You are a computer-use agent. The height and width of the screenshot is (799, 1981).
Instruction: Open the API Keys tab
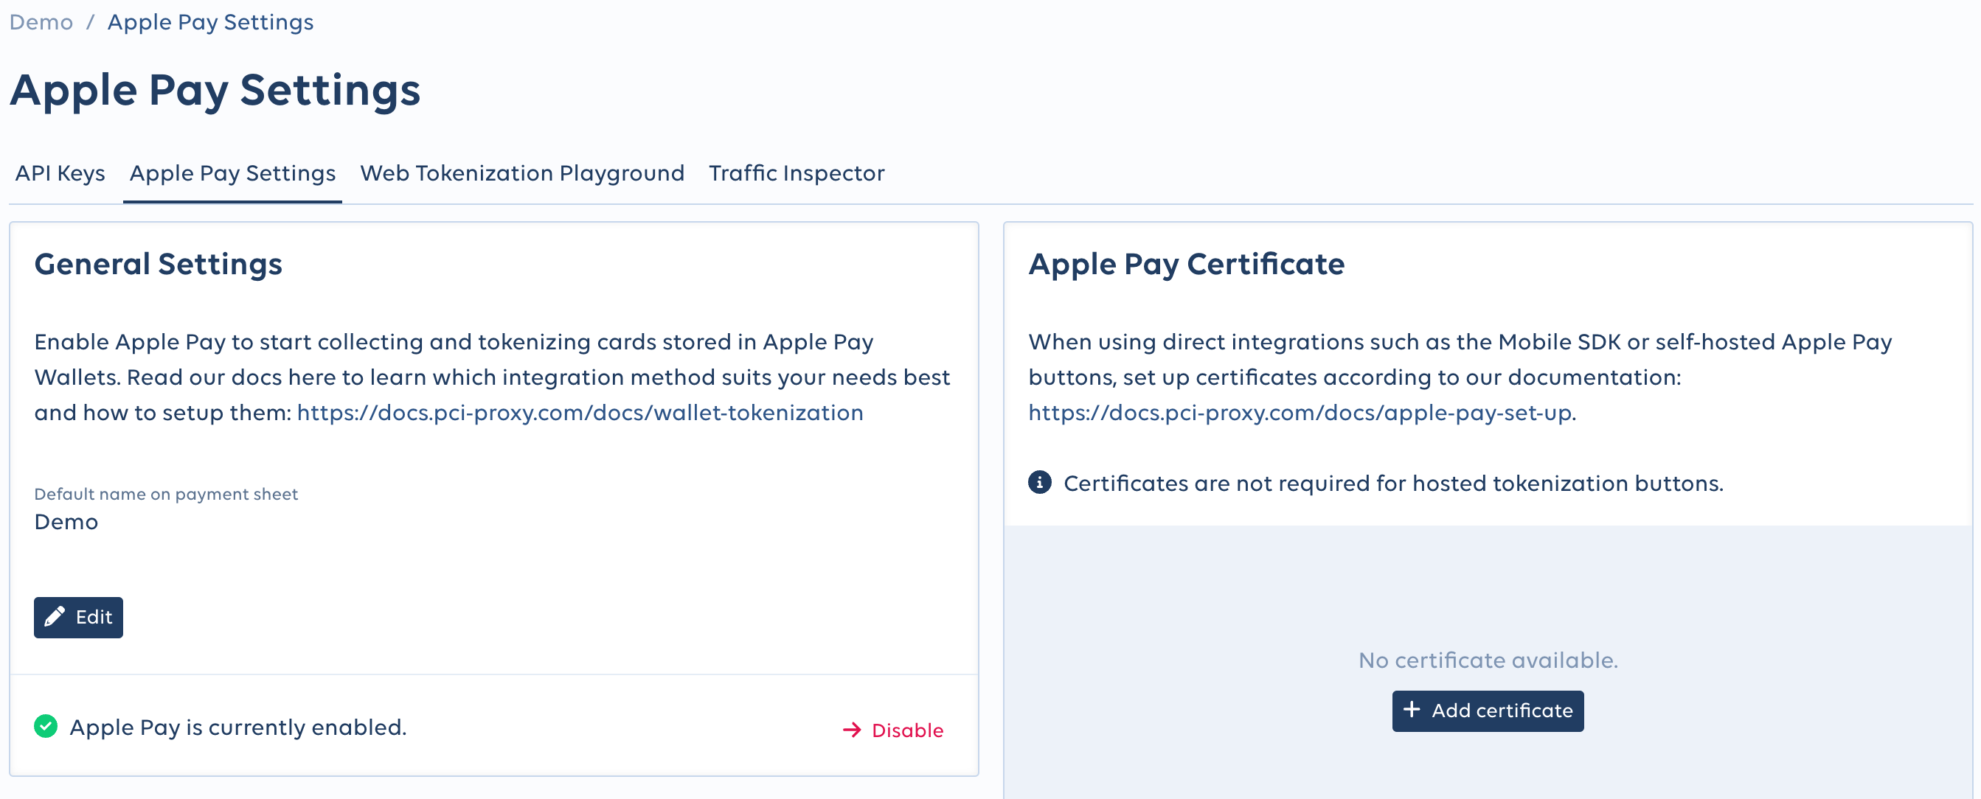click(60, 174)
